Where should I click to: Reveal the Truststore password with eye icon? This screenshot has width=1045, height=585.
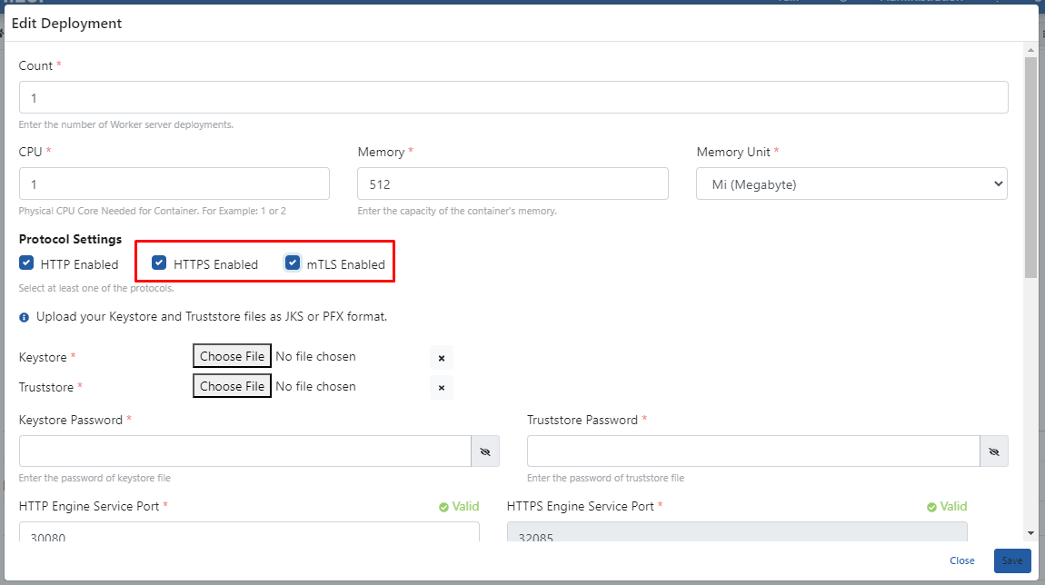click(993, 451)
